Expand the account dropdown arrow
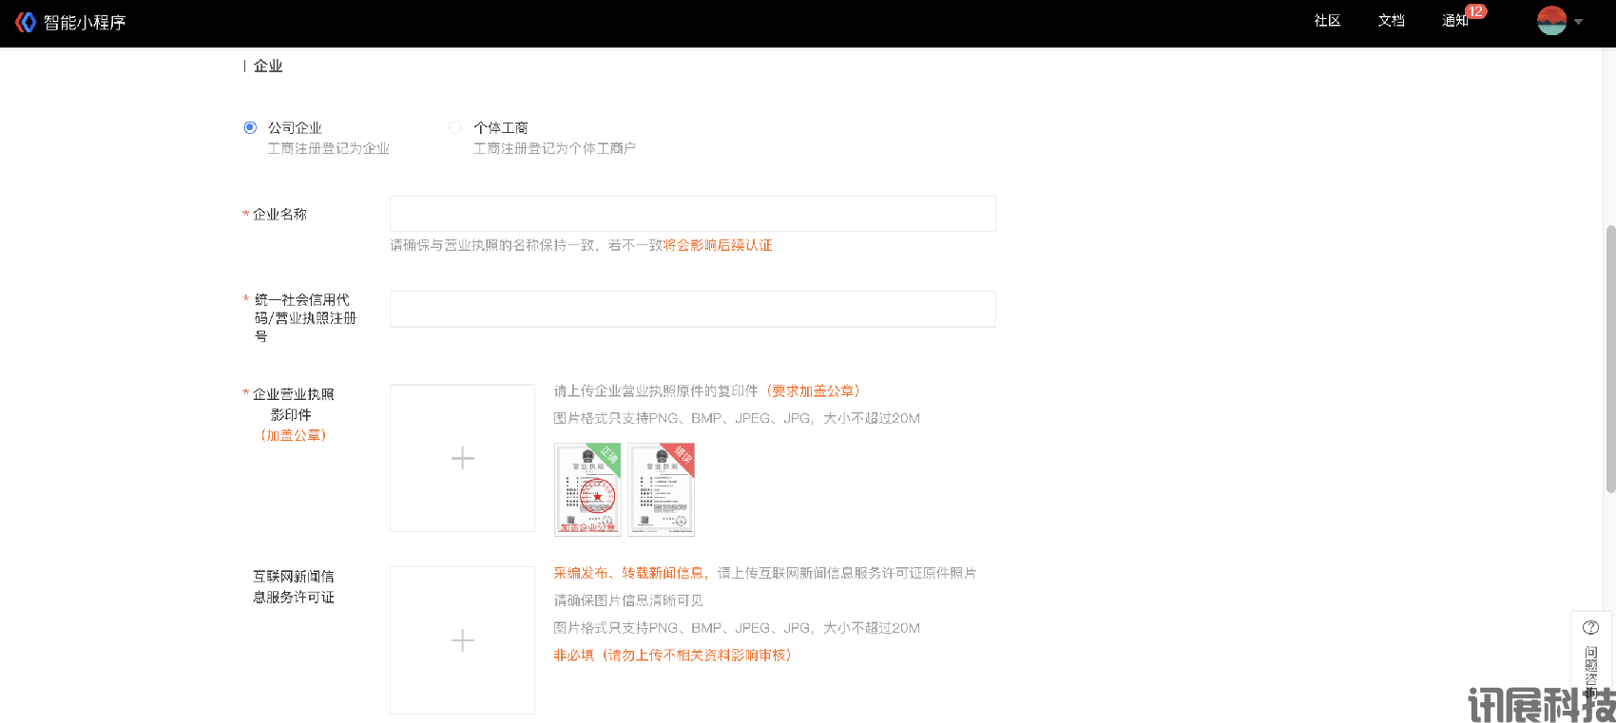1616x723 pixels. 1579,22
